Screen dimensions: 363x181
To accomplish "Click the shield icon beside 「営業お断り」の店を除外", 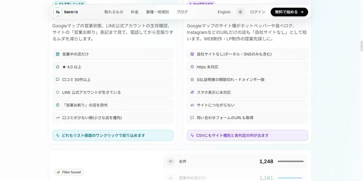I will (58, 105).
